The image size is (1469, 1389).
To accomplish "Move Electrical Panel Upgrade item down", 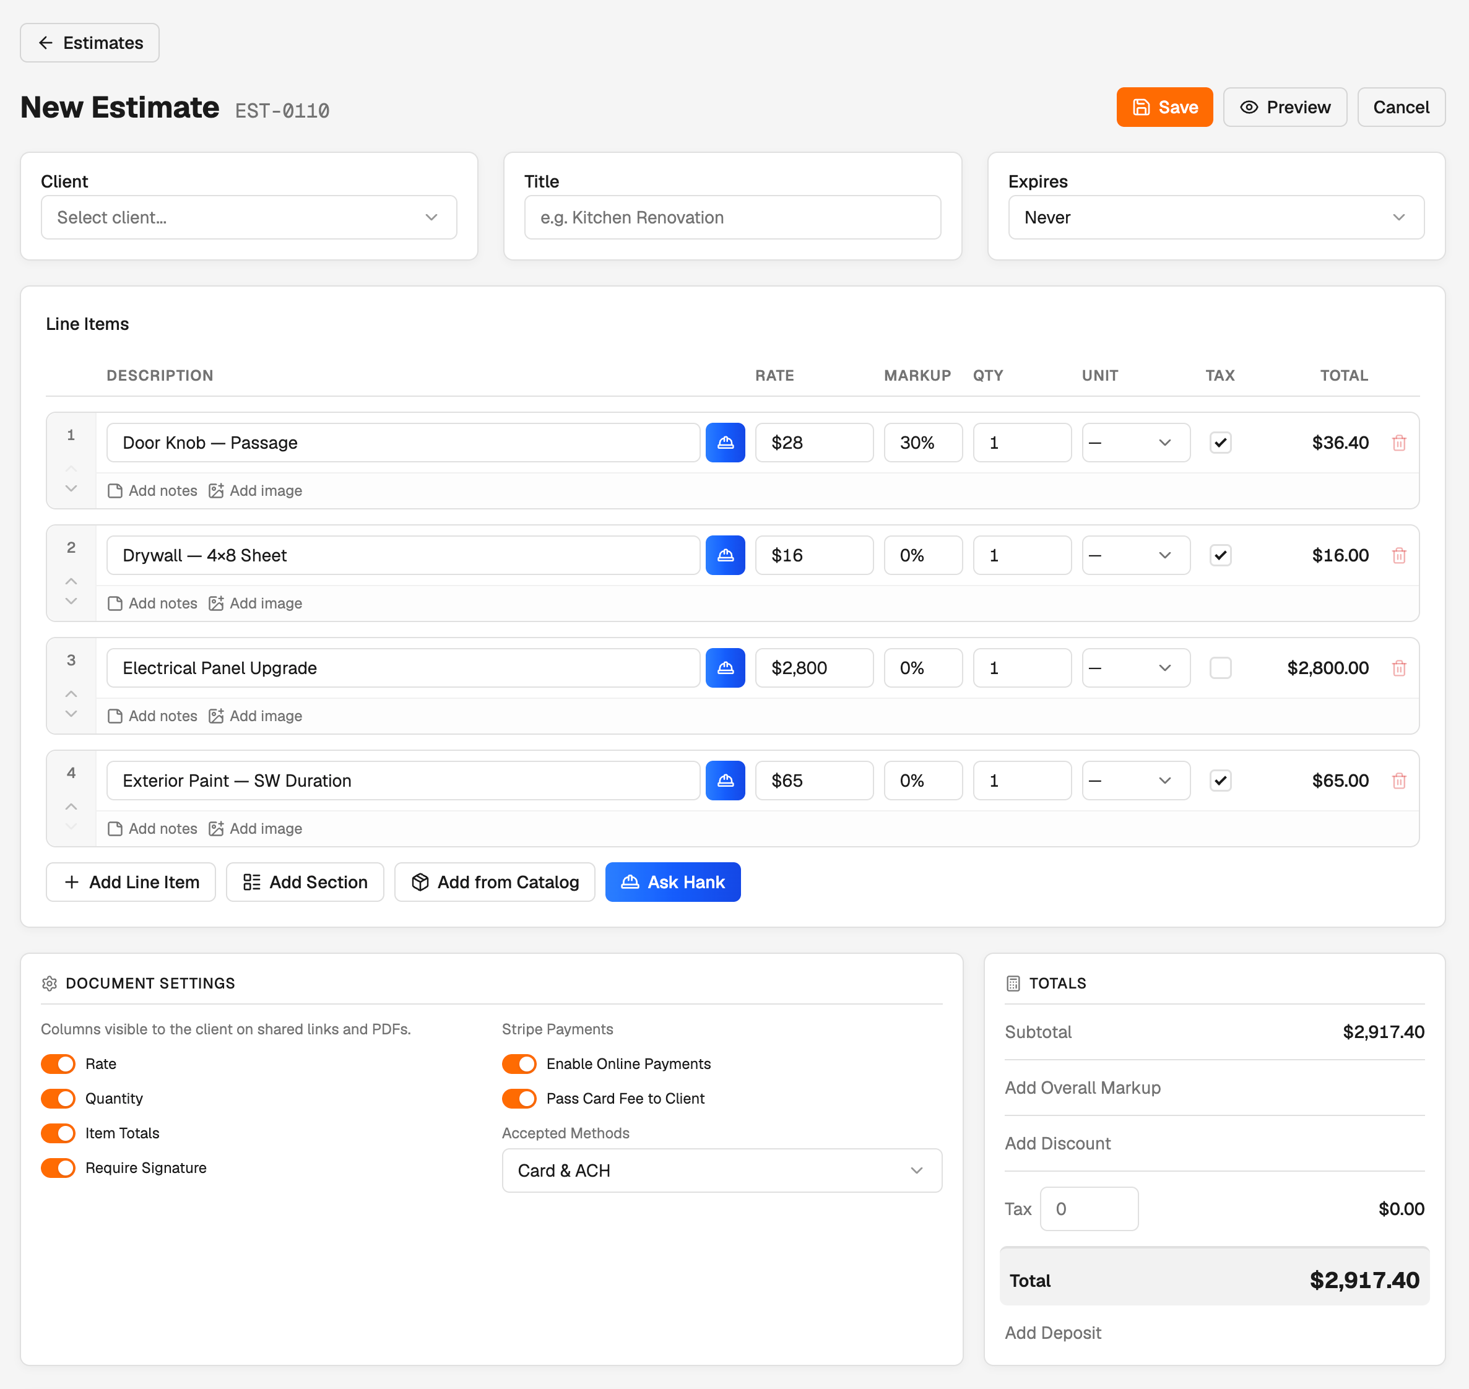I will click(71, 714).
